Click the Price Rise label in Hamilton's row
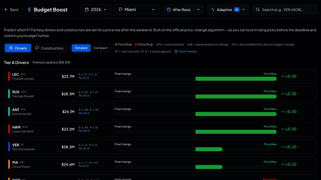321x180 pixels. 270,126
